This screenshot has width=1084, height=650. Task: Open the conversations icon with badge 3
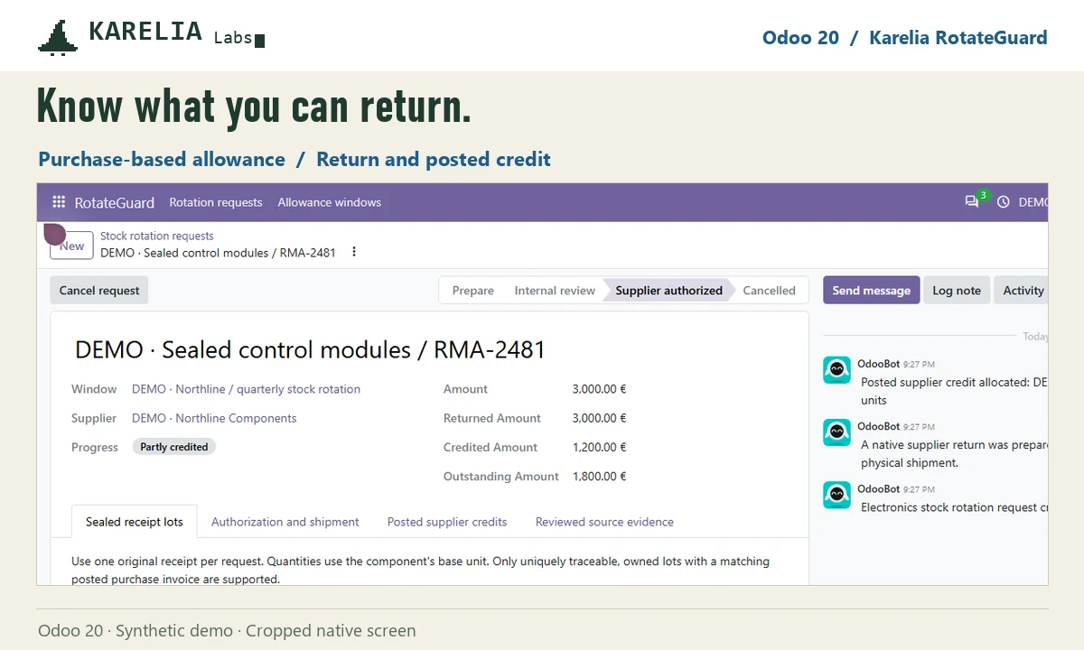pyautogui.click(x=973, y=201)
